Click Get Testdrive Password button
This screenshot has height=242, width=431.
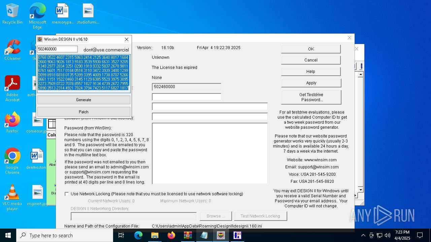(311, 97)
